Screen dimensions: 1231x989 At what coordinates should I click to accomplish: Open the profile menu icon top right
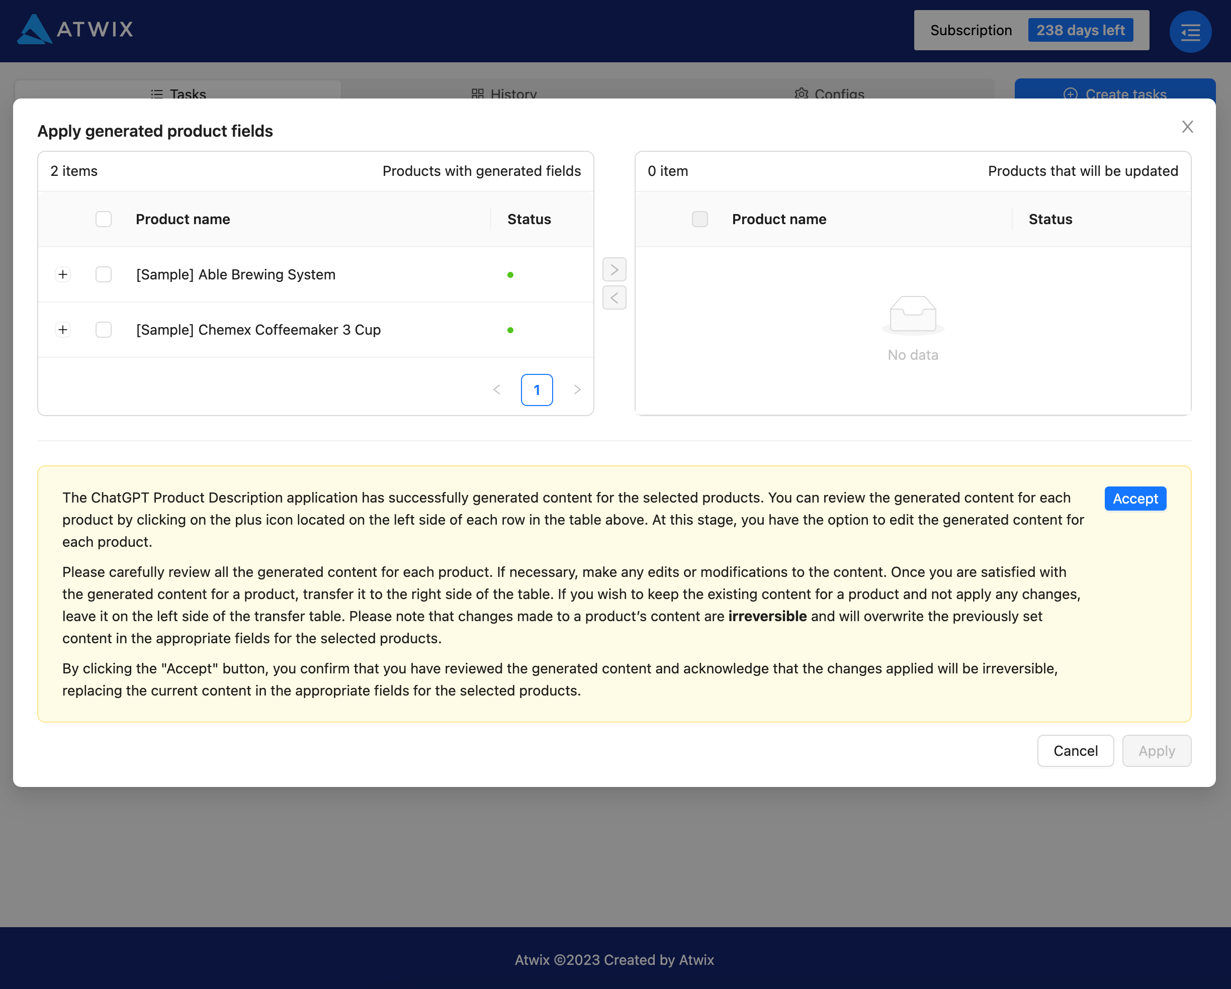pos(1190,31)
